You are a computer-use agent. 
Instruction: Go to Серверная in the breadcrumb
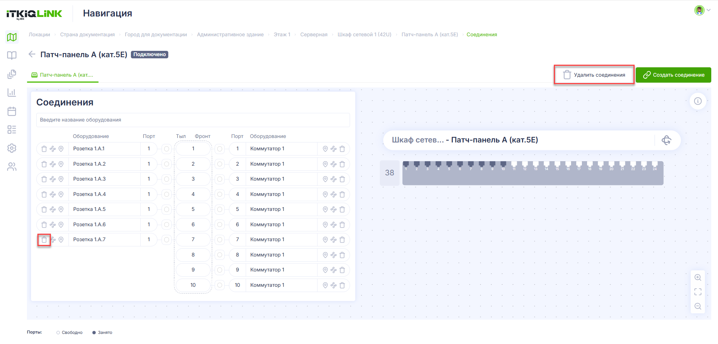[314, 34]
